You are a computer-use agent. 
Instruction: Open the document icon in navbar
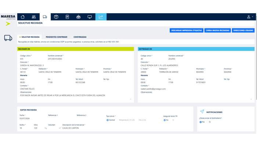coord(67,17)
